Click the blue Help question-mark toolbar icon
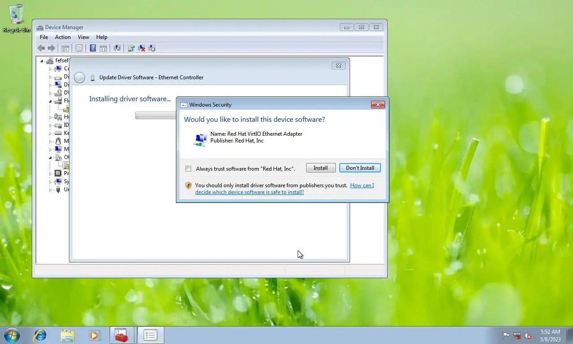This screenshot has height=344, width=573. pyautogui.click(x=93, y=48)
